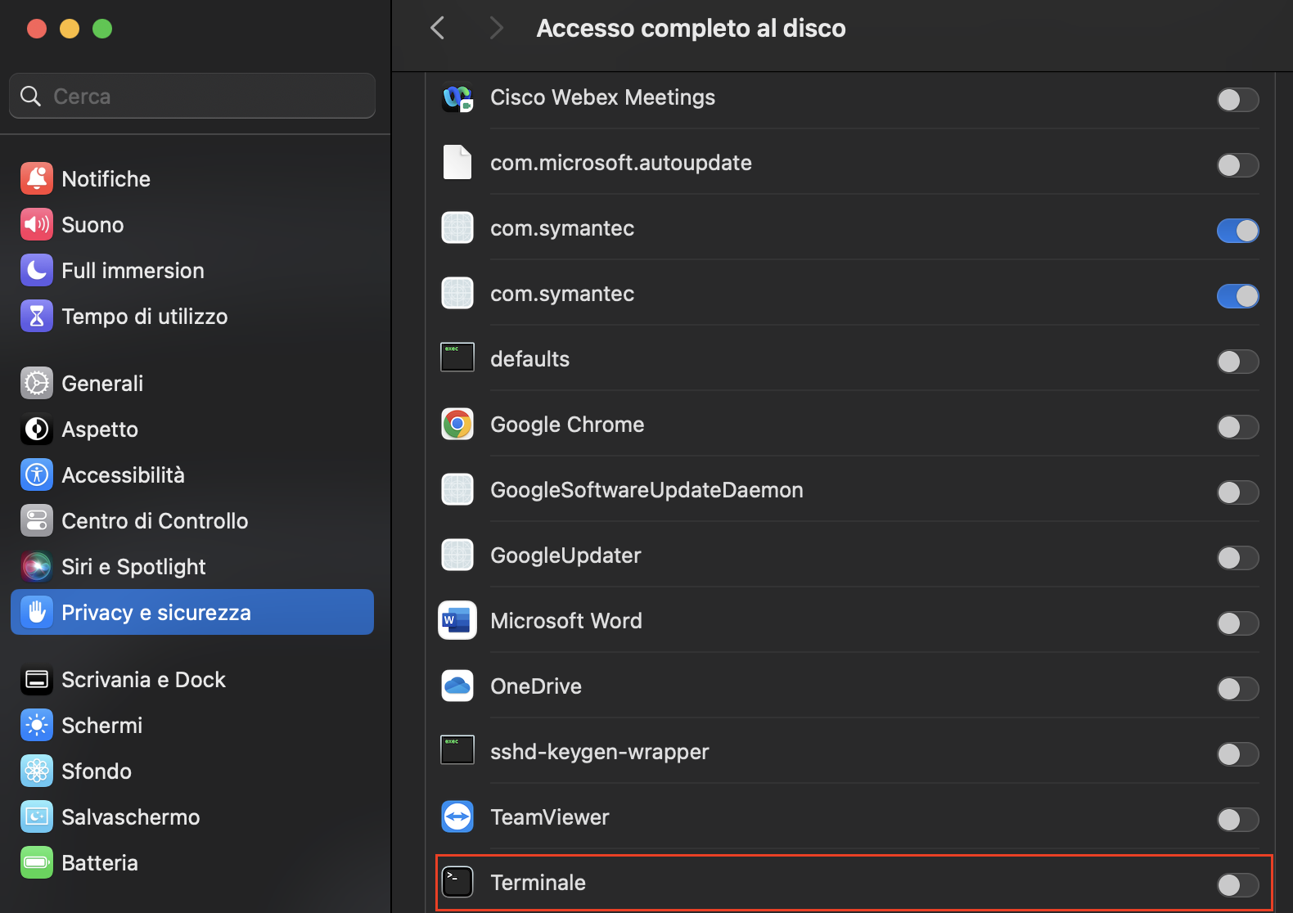Viewport: 1293px width, 913px height.
Task: Go back using the left chevron
Action: (x=438, y=29)
